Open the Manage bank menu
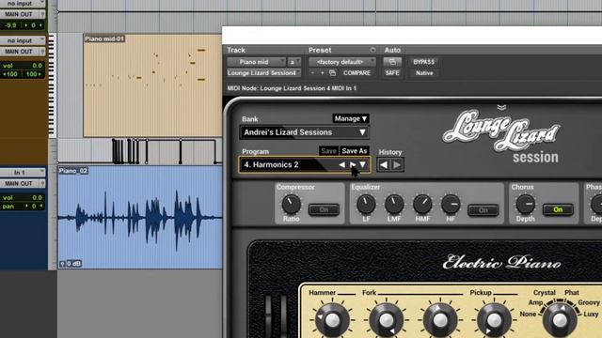 pos(351,118)
